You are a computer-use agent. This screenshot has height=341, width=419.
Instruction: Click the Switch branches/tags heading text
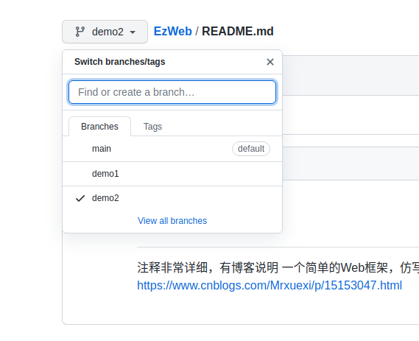tap(120, 62)
